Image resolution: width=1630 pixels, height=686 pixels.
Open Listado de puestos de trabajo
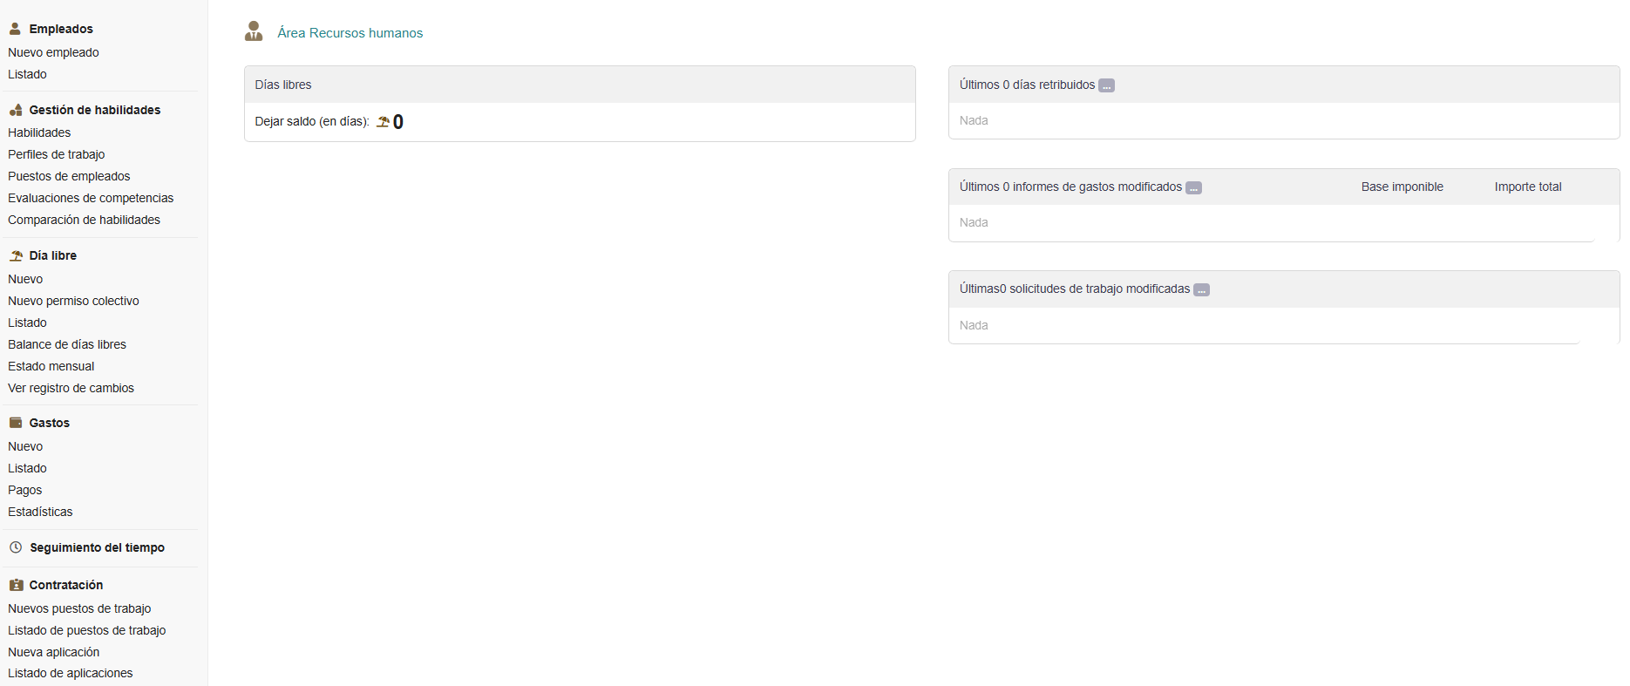click(86, 630)
